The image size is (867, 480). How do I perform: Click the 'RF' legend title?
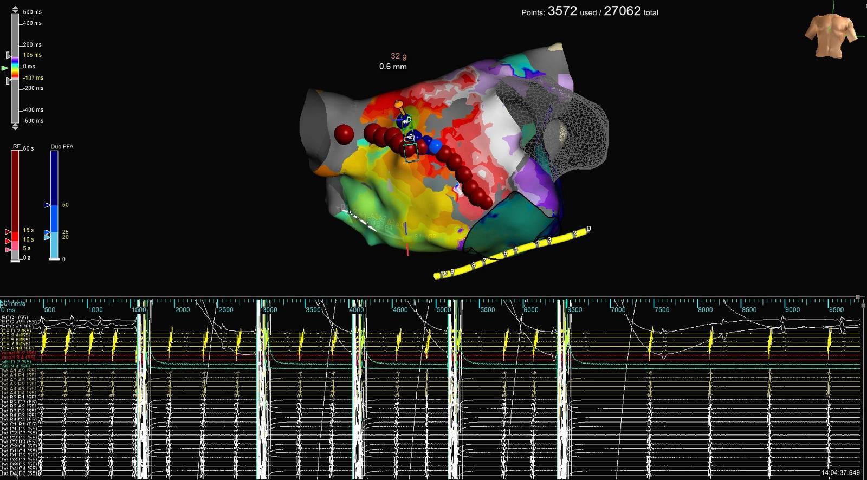pos(17,147)
